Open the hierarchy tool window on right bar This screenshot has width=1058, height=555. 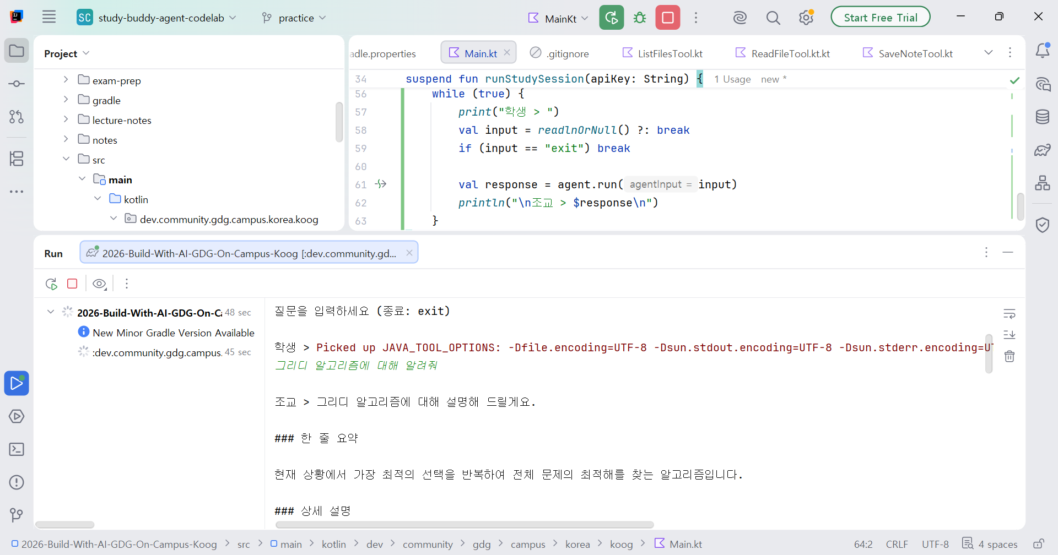point(1043,183)
